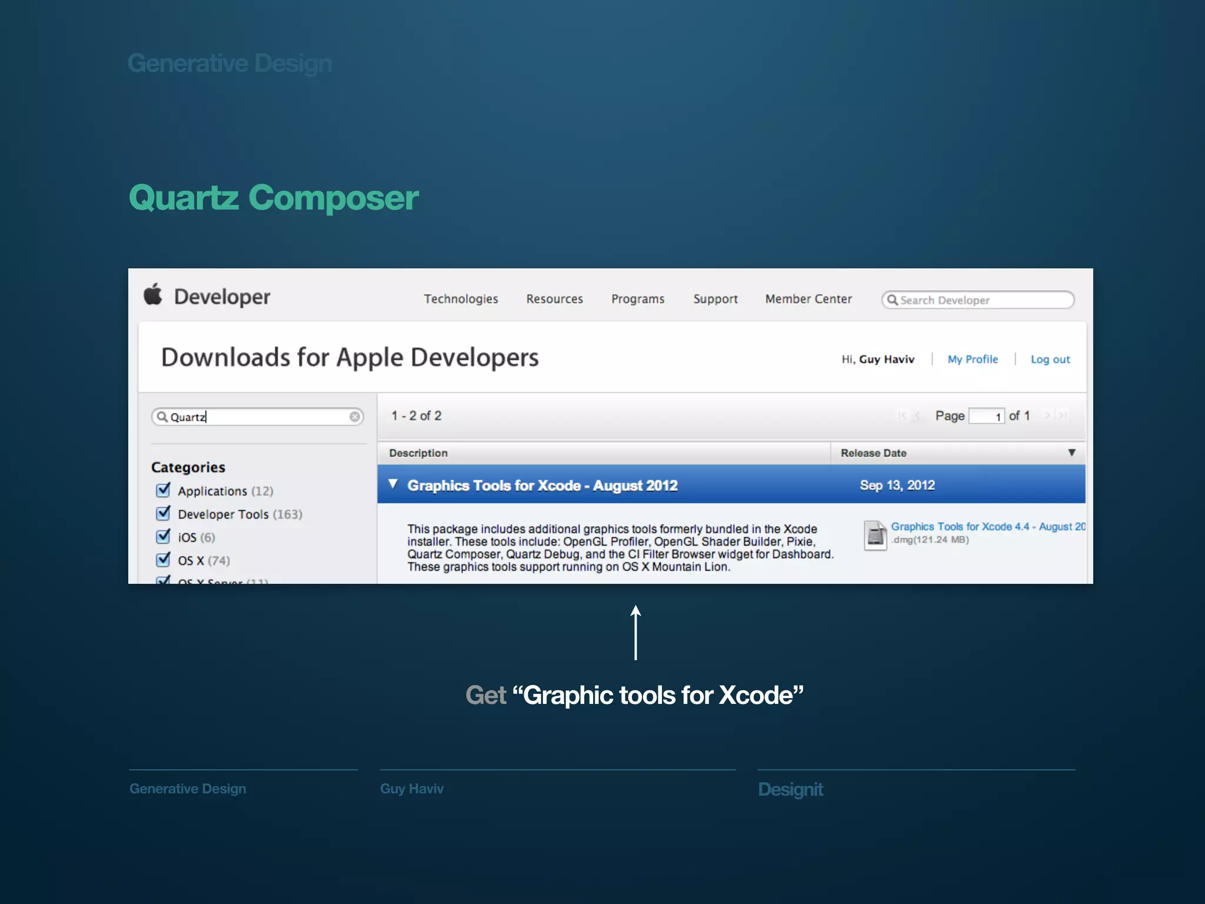Click the Quartz search input field
The height and width of the screenshot is (904, 1205).
258,417
